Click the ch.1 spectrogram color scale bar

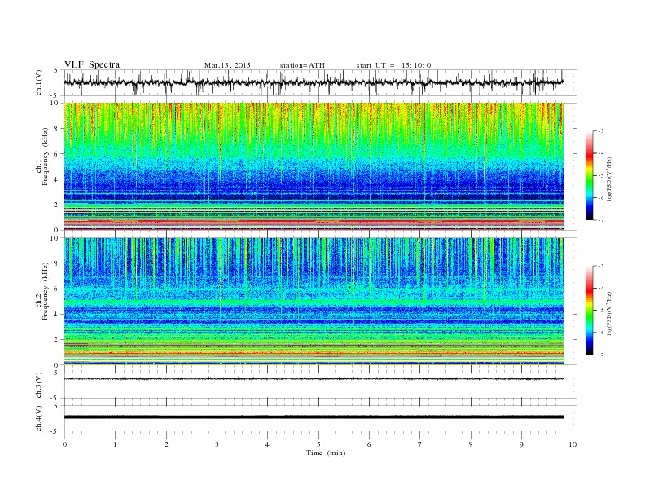click(x=589, y=175)
